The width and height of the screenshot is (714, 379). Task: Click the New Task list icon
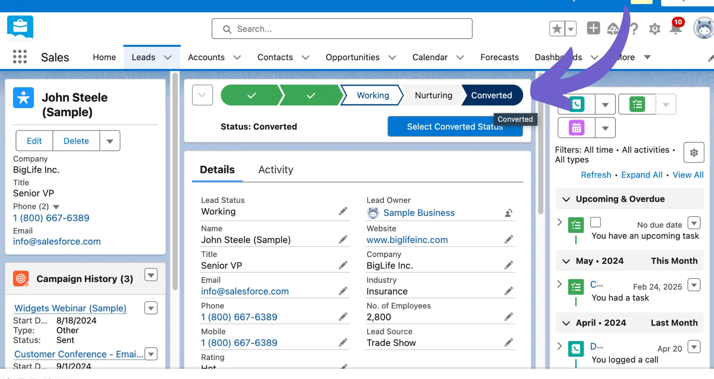(x=637, y=104)
